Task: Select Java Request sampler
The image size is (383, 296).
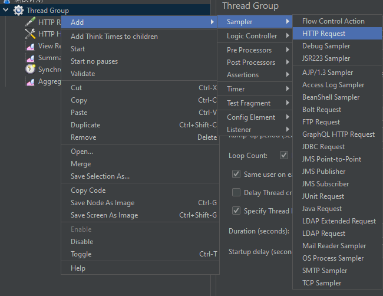Action: [x=337, y=209]
